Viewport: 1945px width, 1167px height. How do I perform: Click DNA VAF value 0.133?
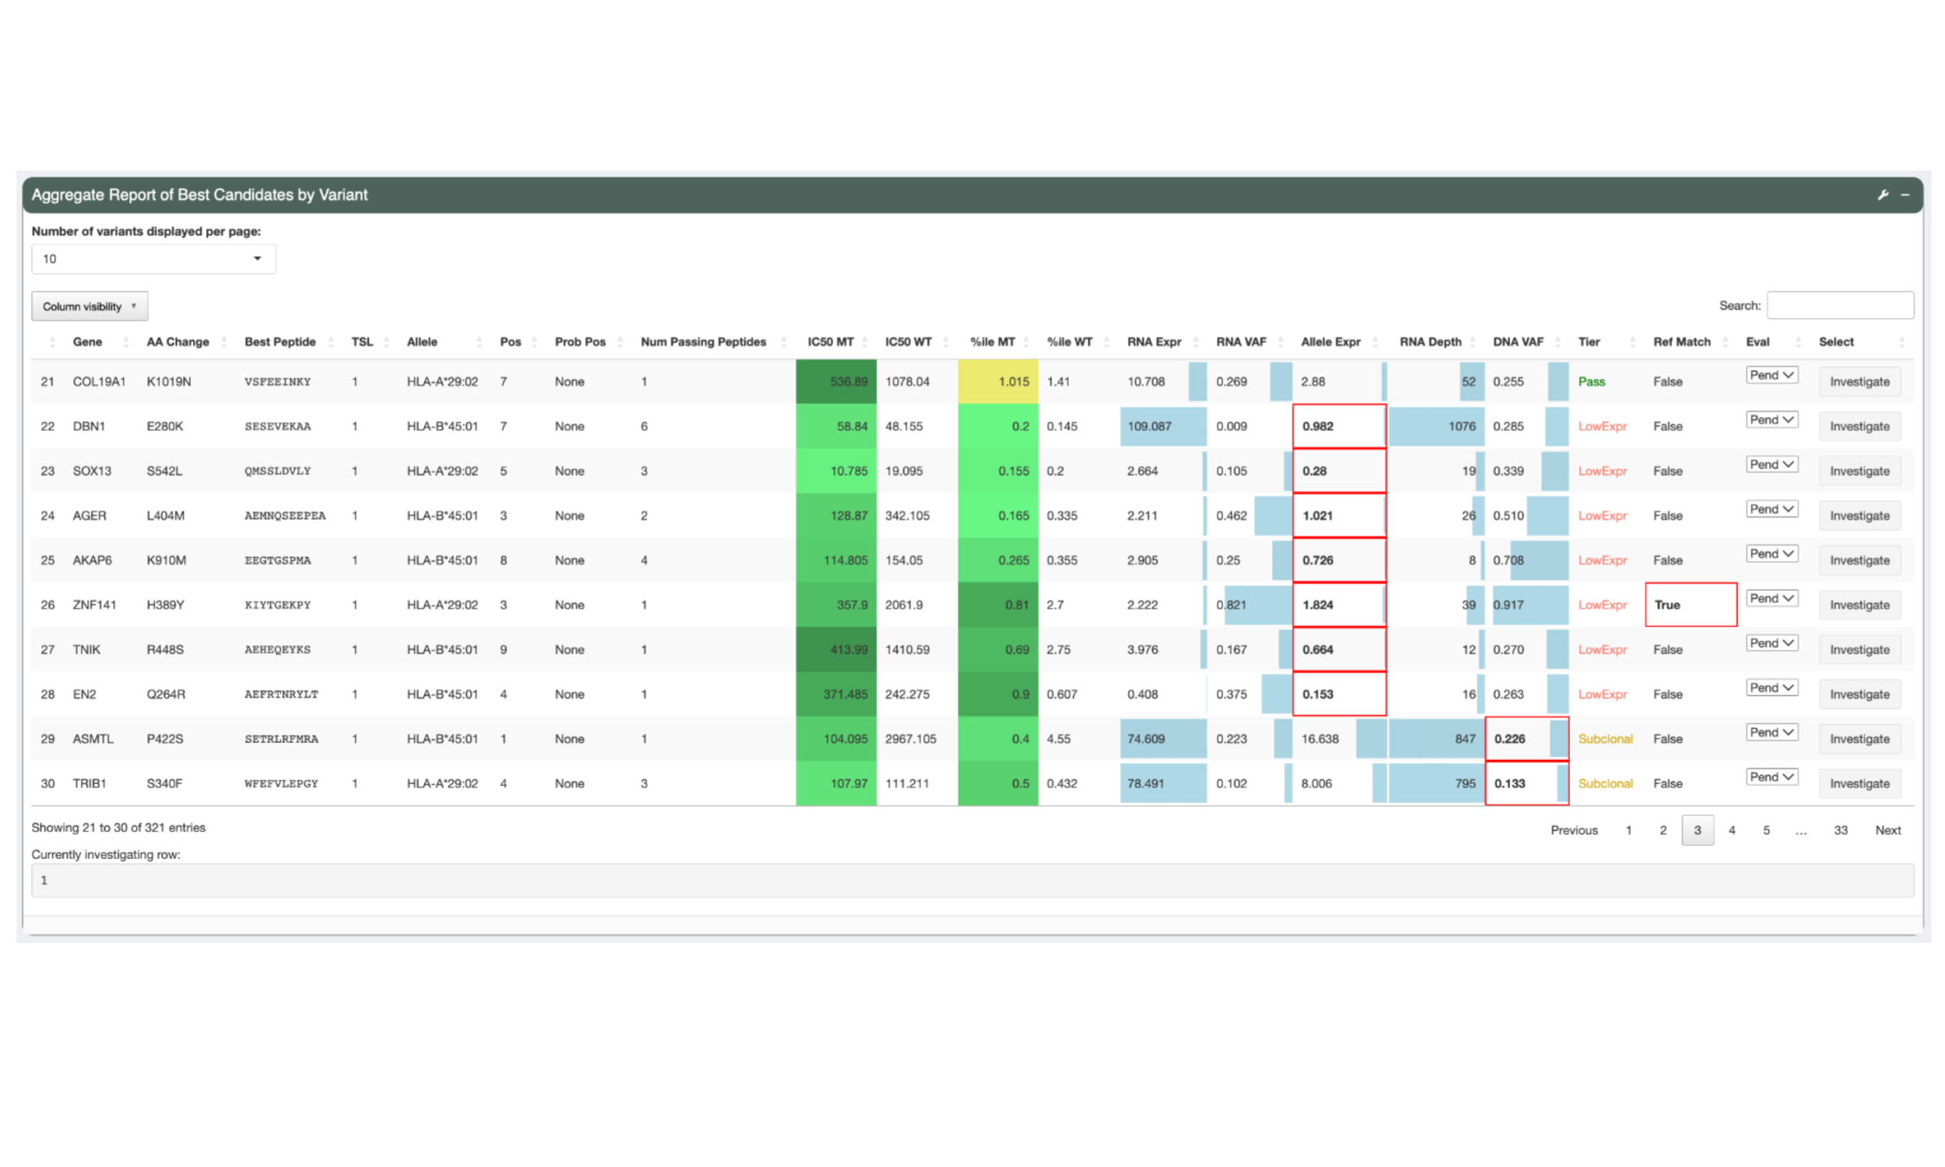1509,783
